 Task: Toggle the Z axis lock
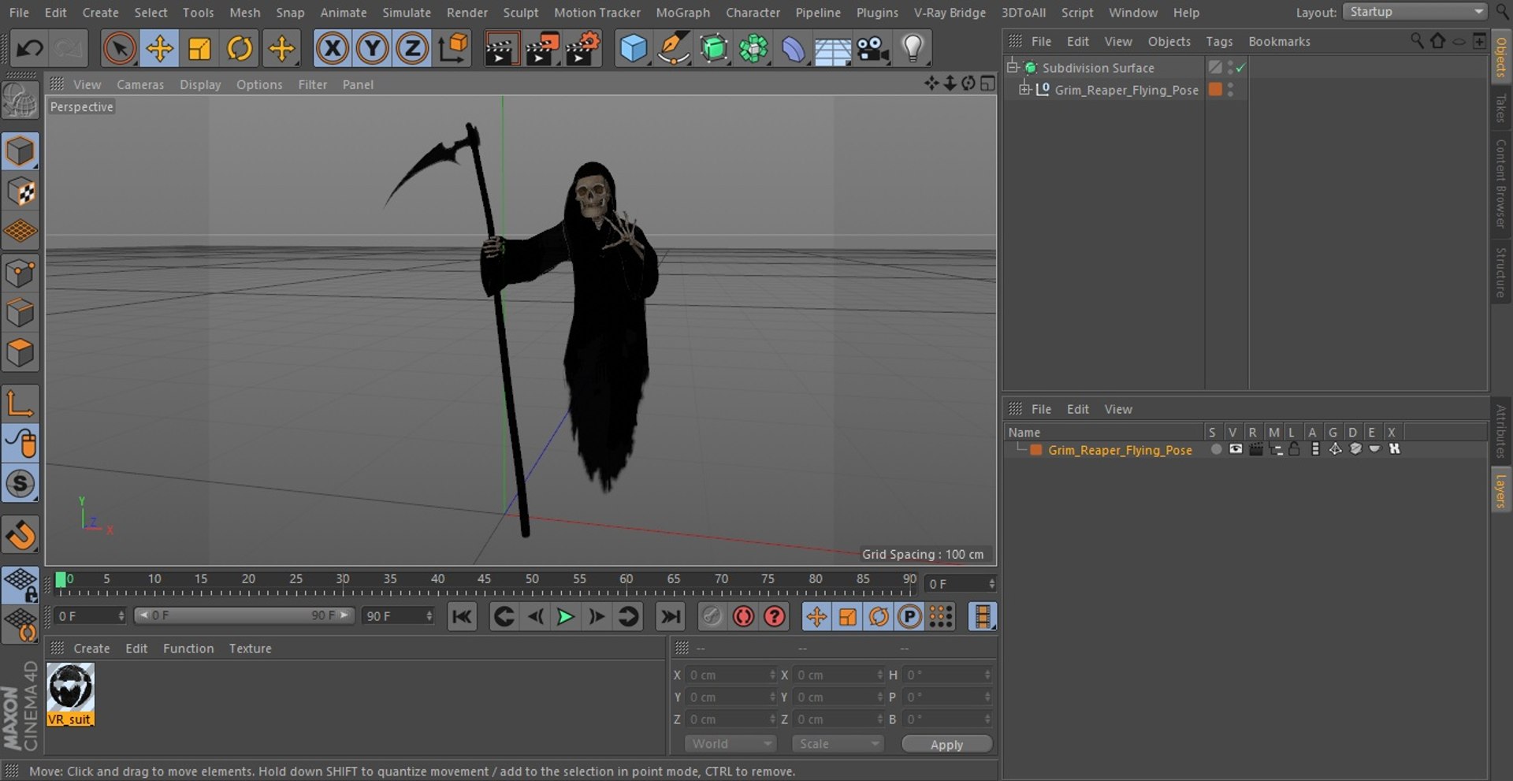411,49
